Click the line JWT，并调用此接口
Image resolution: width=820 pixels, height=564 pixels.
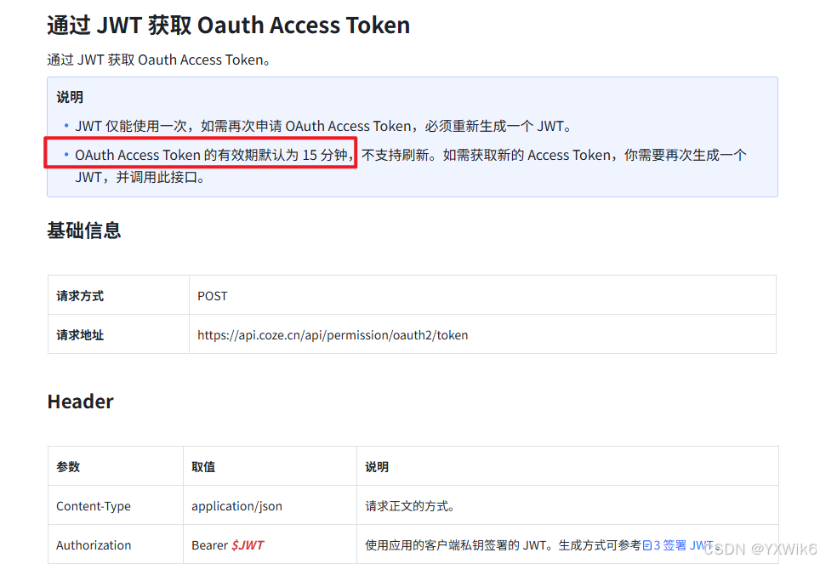coord(140,177)
